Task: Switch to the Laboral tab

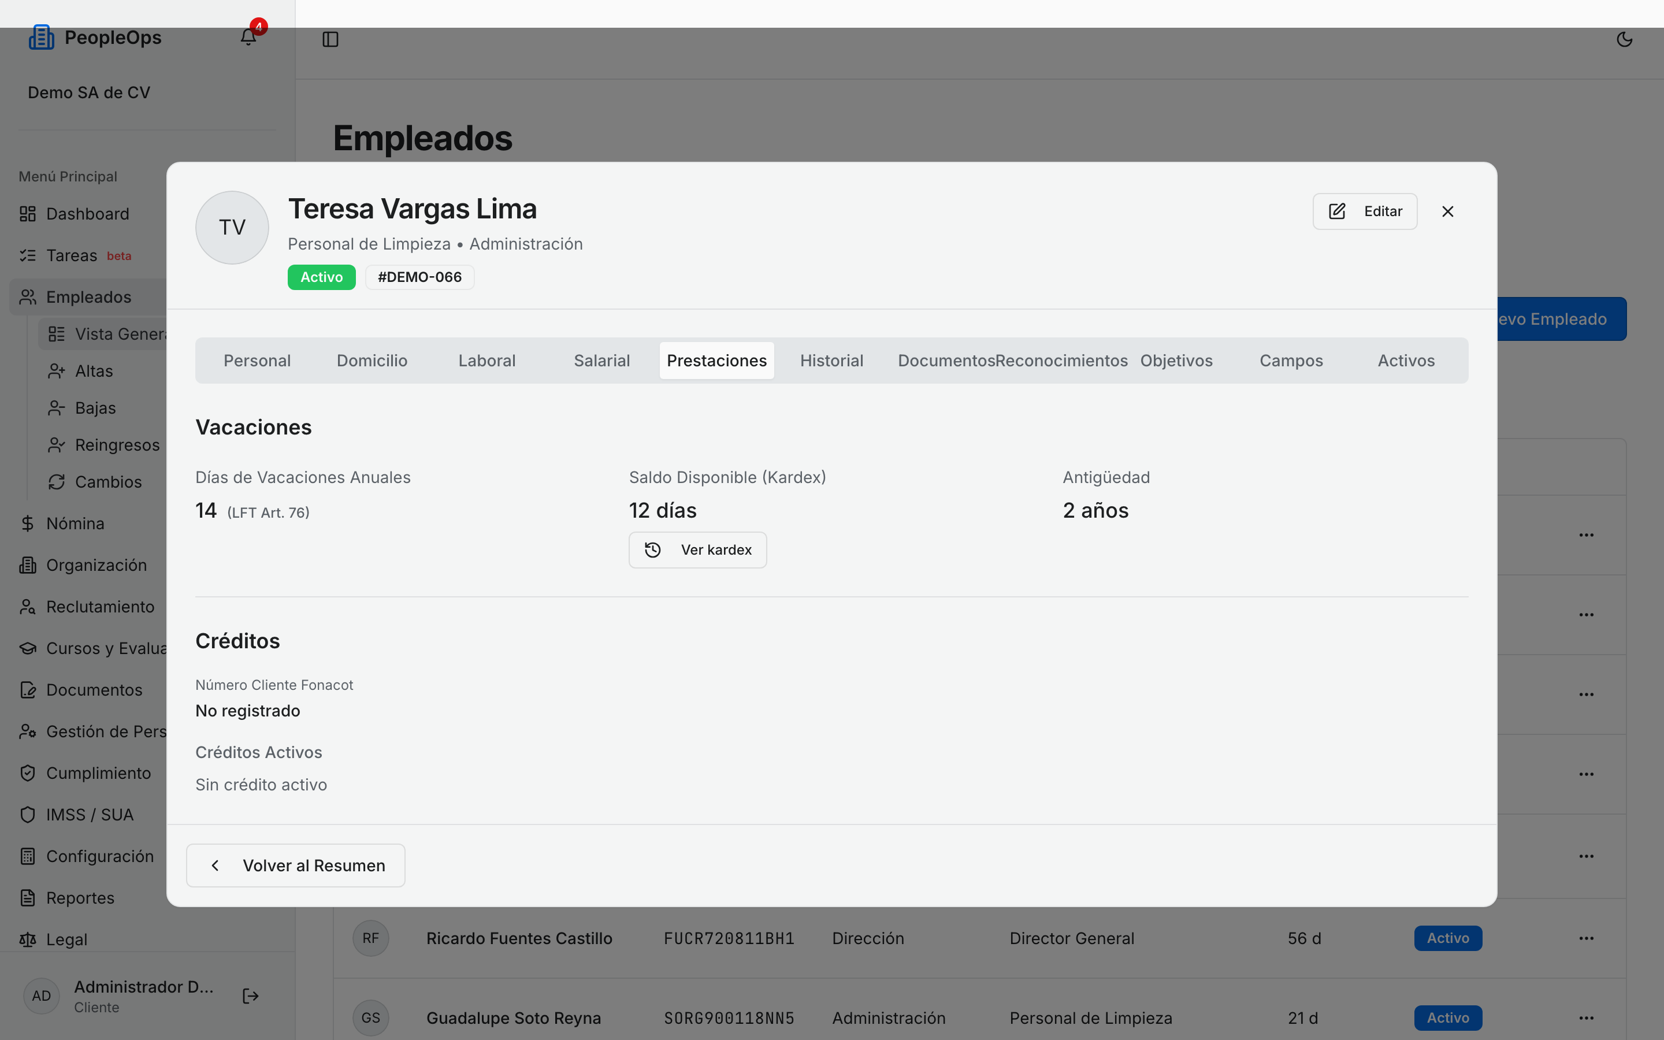Action: click(487, 361)
